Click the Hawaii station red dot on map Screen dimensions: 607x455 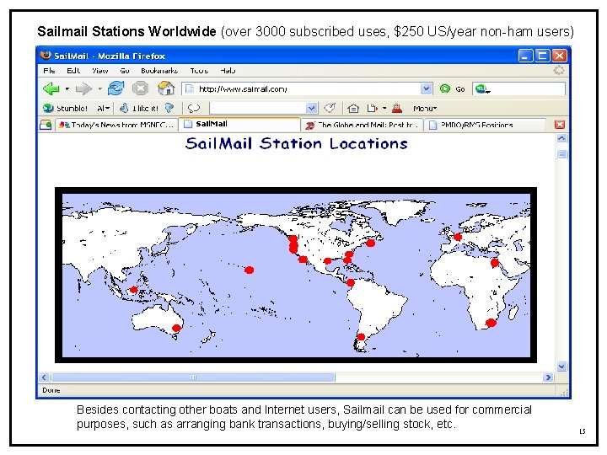coord(250,270)
